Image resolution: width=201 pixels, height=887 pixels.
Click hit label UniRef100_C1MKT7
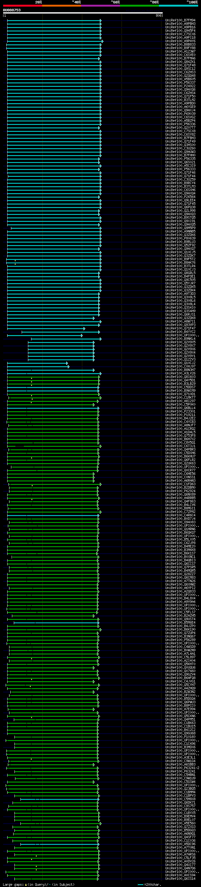point(180,397)
